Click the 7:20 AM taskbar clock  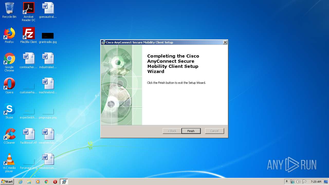point(316,182)
